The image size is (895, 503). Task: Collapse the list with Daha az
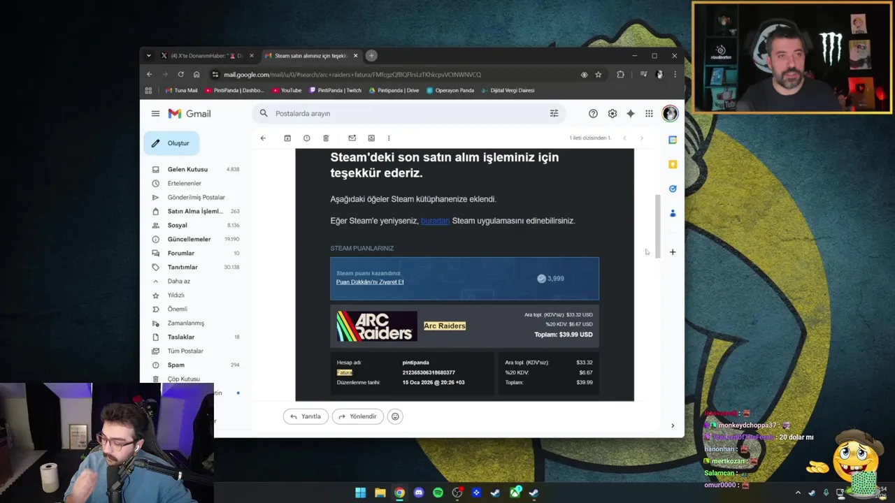click(178, 281)
